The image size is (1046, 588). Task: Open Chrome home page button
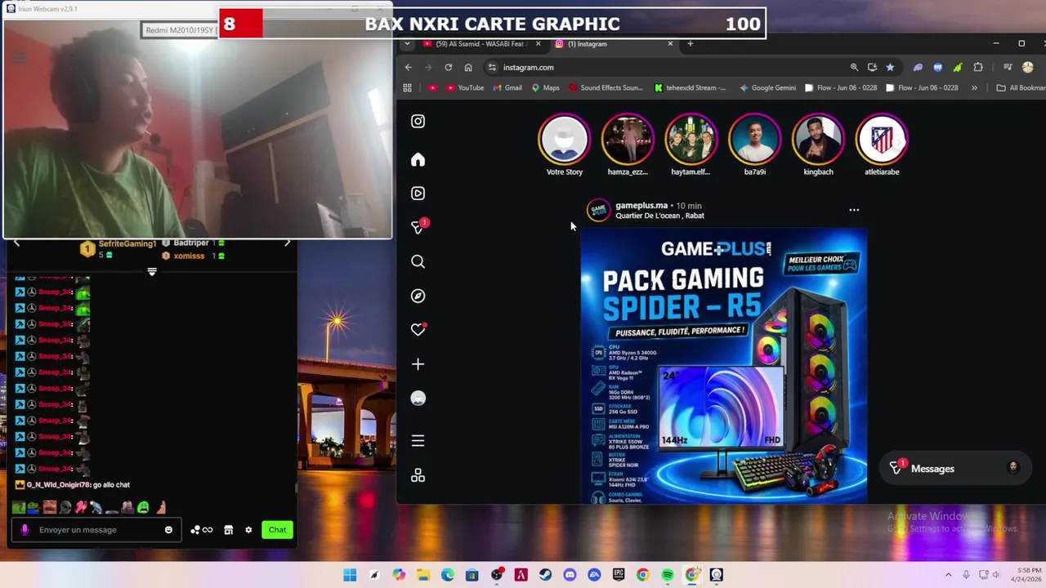point(467,67)
